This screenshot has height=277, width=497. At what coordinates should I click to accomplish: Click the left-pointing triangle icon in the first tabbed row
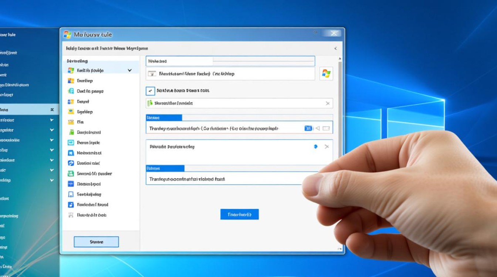[x=317, y=128]
